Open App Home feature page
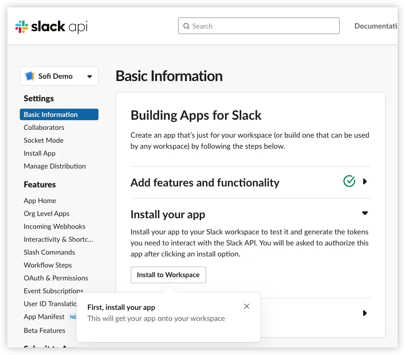The height and width of the screenshot is (355, 405). tap(40, 201)
